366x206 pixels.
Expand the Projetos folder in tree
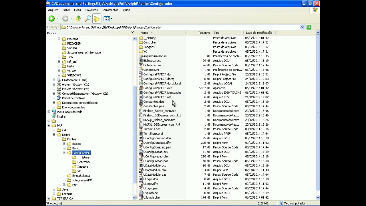point(59,39)
